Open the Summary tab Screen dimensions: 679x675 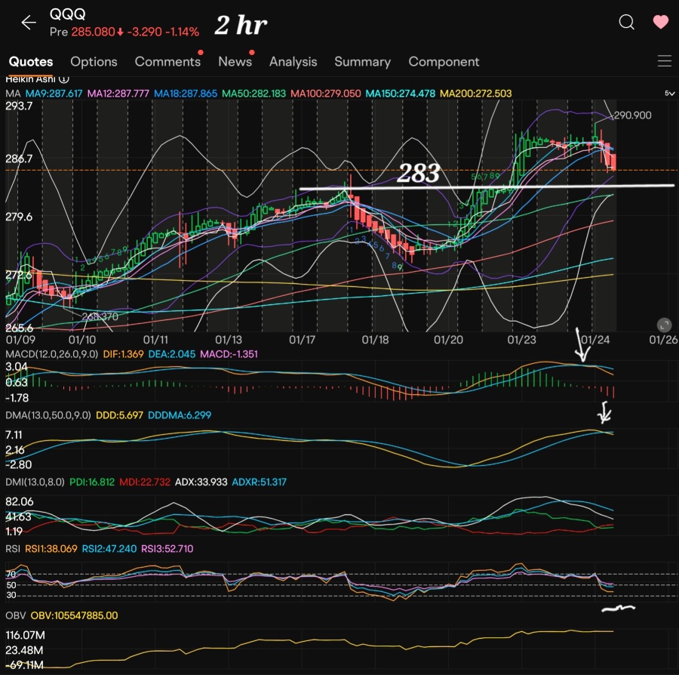(x=362, y=61)
